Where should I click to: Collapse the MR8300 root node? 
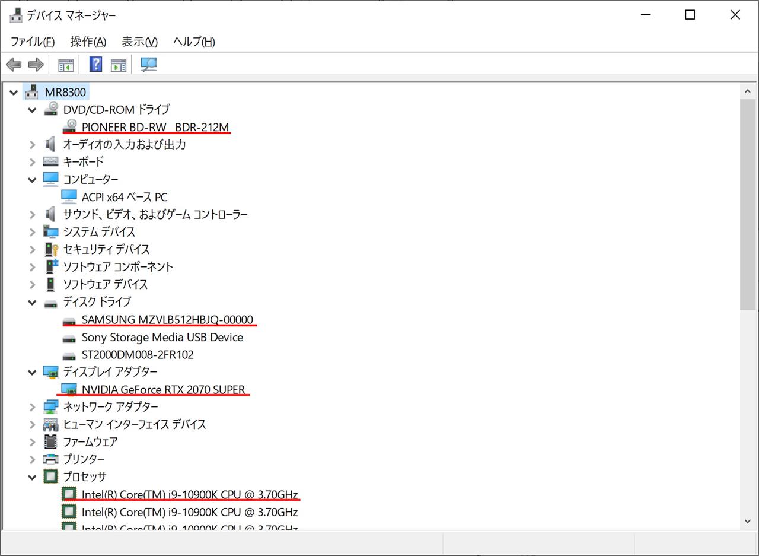pyautogui.click(x=14, y=93)
